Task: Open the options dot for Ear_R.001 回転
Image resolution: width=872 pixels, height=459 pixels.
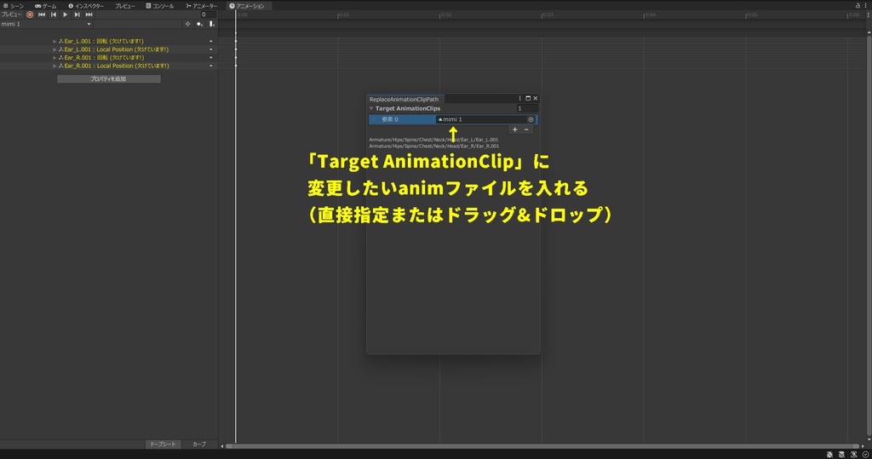Action: (211, 57)
